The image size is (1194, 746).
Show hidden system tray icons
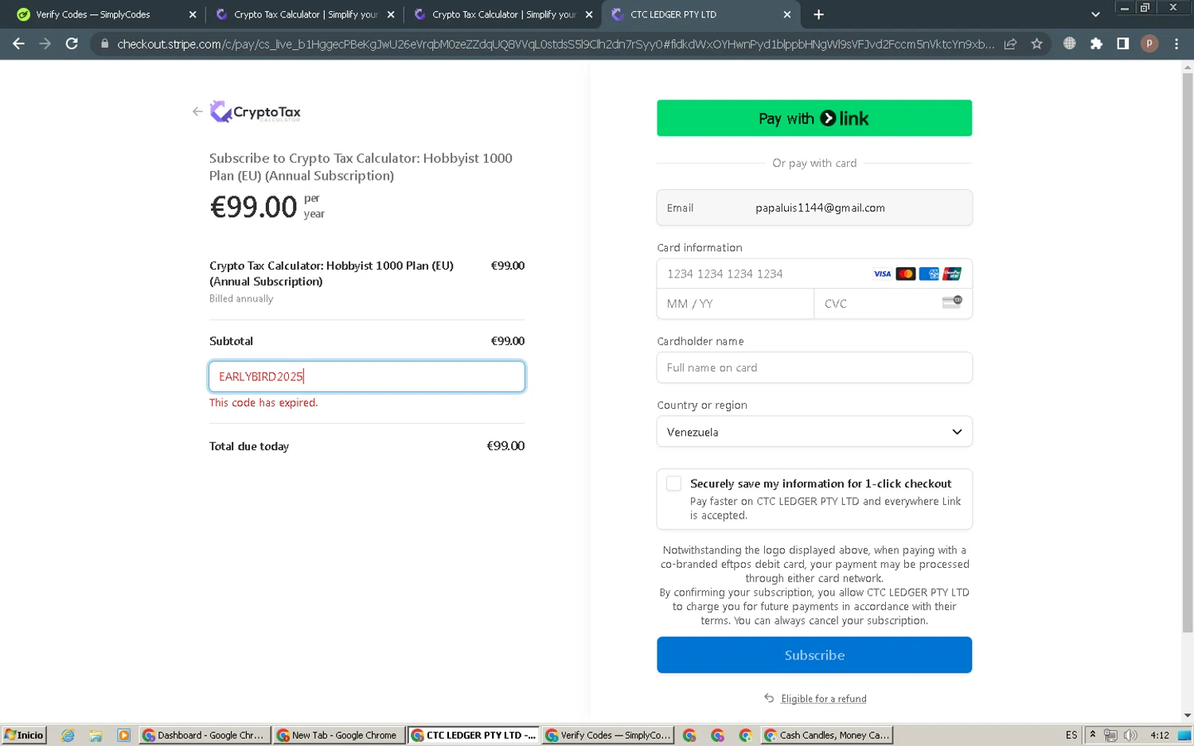pos(1093,735)
